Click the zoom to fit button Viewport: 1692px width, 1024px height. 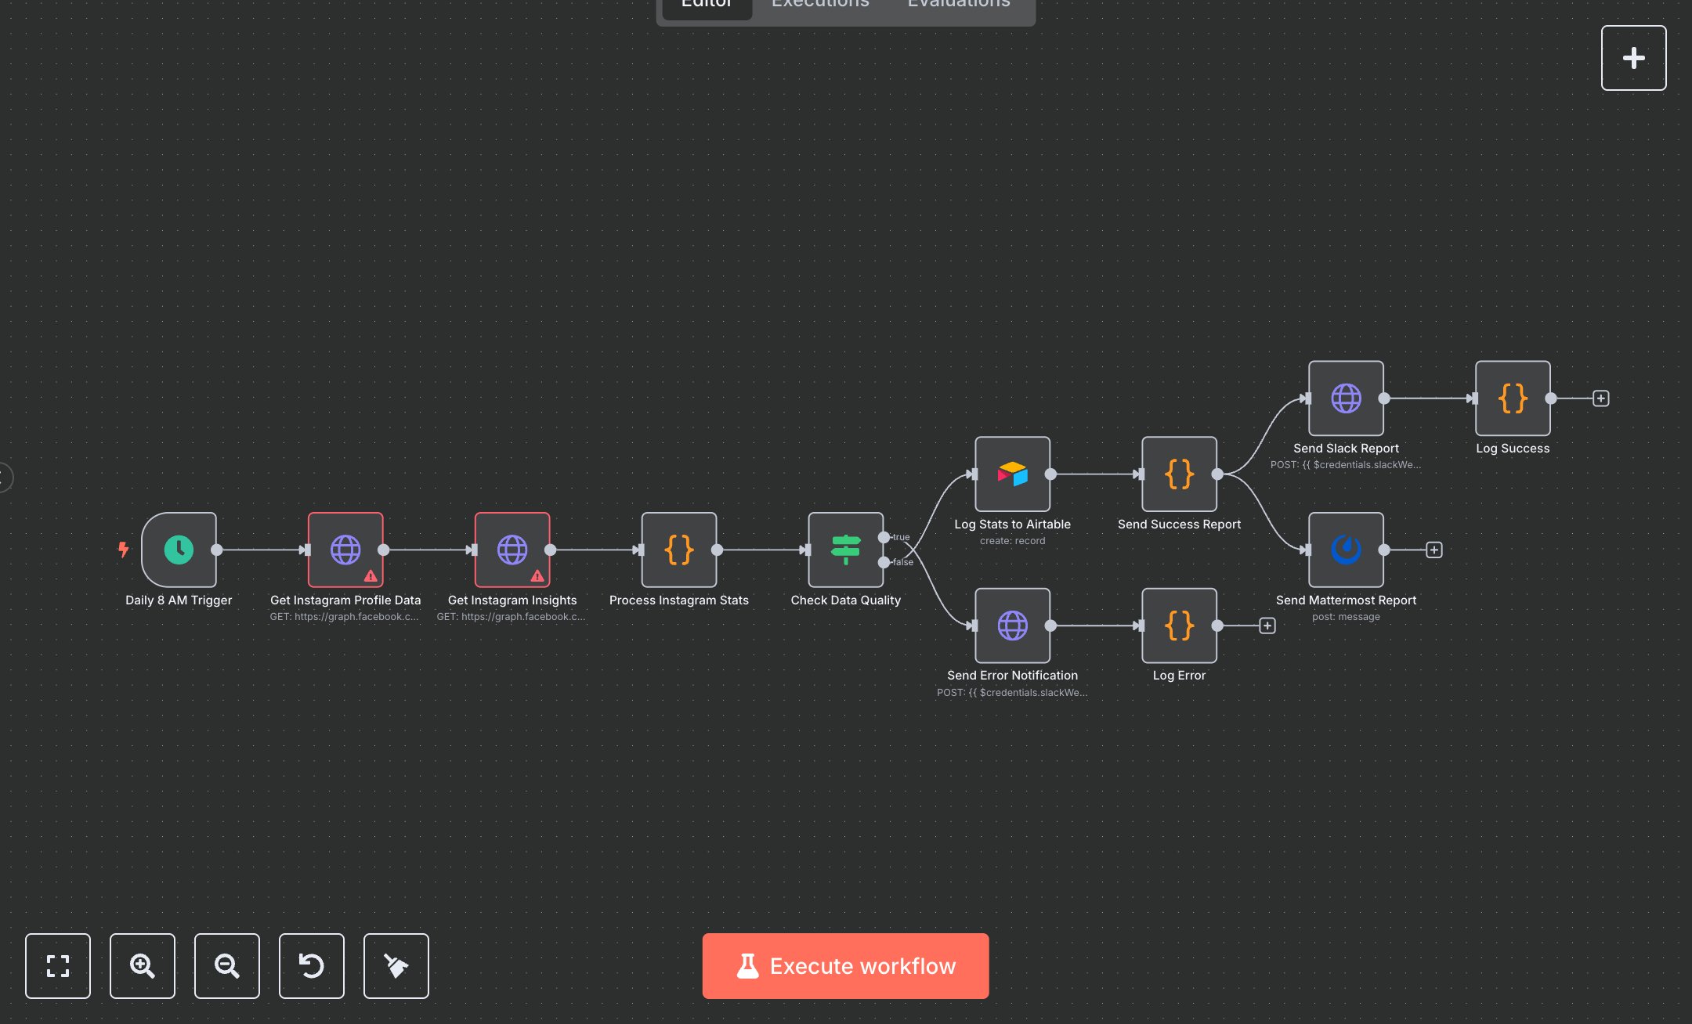point(58,965)
